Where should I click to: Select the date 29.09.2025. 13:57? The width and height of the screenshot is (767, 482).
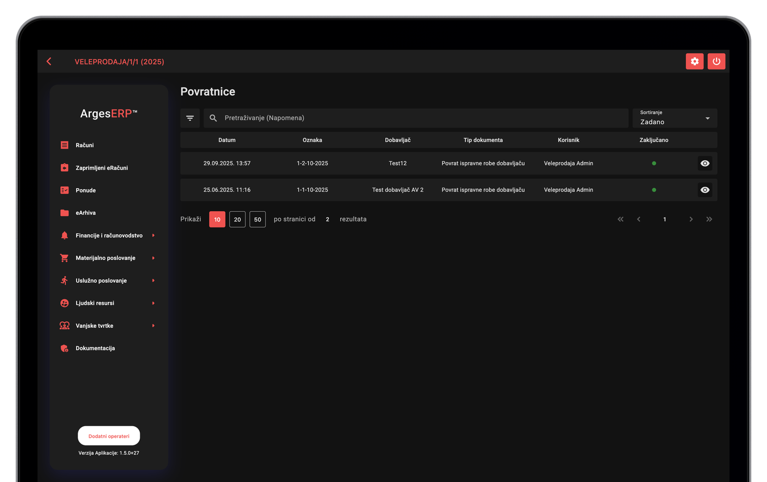coord(227,164)
